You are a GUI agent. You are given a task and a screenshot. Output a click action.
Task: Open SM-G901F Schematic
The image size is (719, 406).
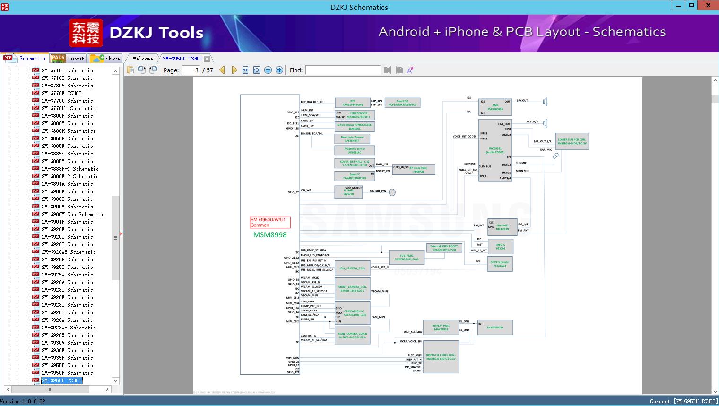[x=67, y=222]
